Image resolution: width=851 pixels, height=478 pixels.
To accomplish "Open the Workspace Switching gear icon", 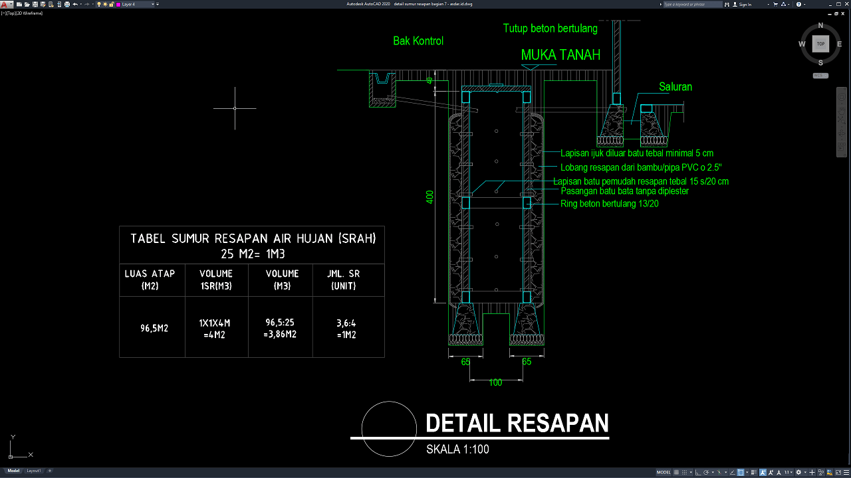I will pyautogui.click(x=798, y=472).
